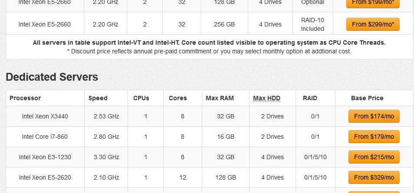This screenshot has height=193, width=414.
Task: Click the 3.30 GHz speed value
Action: [x=106, y=157]
